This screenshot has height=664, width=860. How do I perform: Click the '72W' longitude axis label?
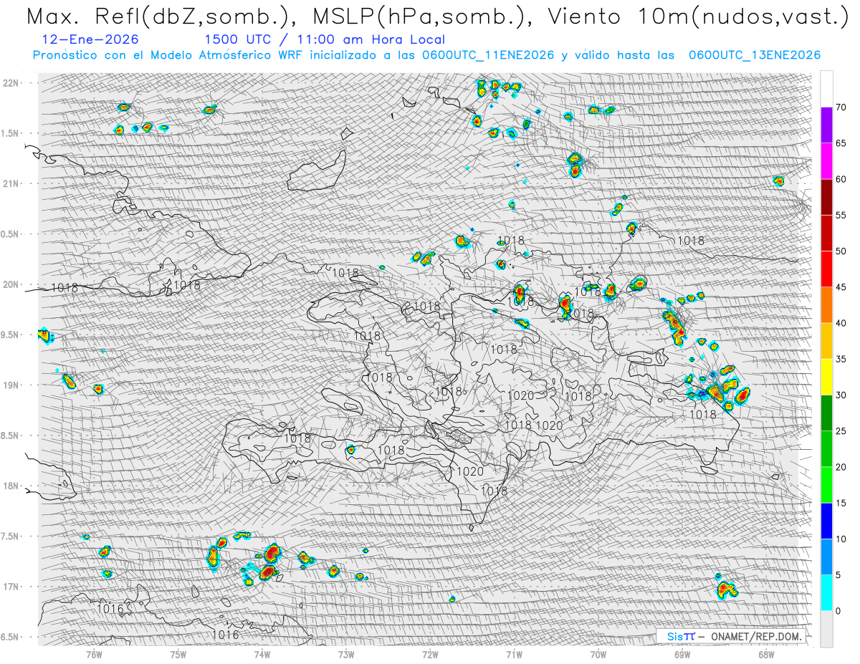click(430, 655)
